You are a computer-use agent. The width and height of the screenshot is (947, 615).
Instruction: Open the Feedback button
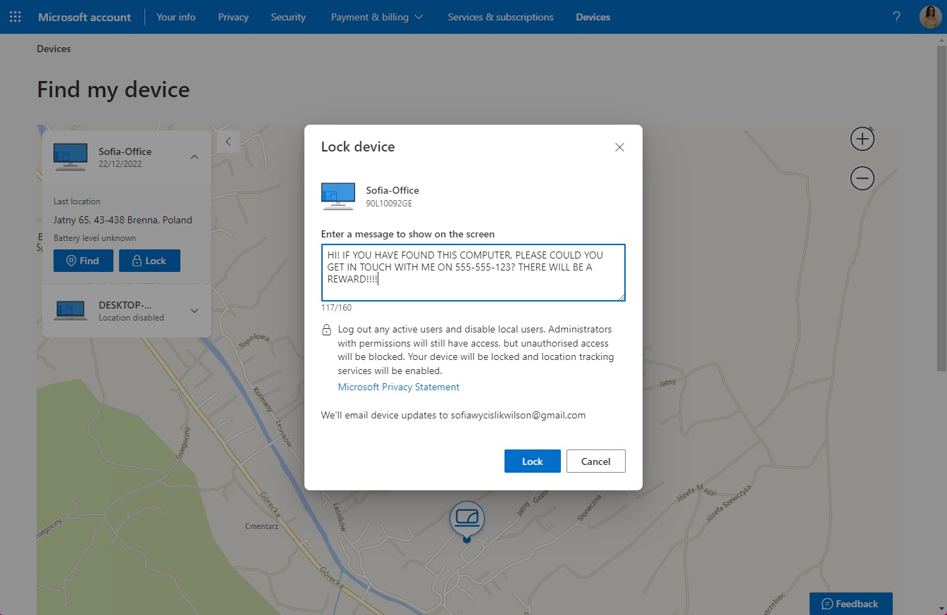coord(851,604)
